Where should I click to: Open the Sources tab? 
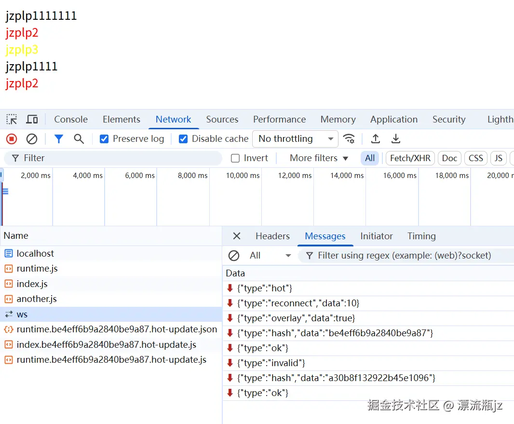click(222, 119)
